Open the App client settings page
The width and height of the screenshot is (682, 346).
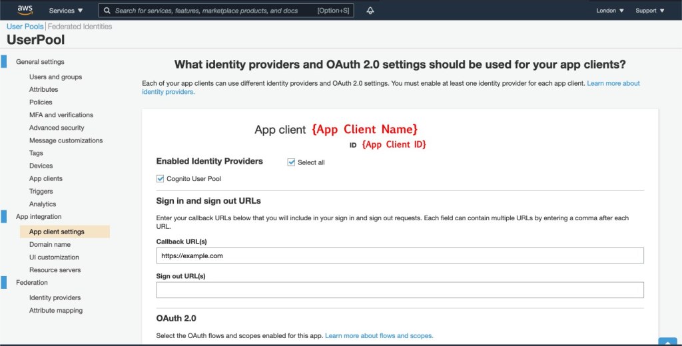click(57, 232)
